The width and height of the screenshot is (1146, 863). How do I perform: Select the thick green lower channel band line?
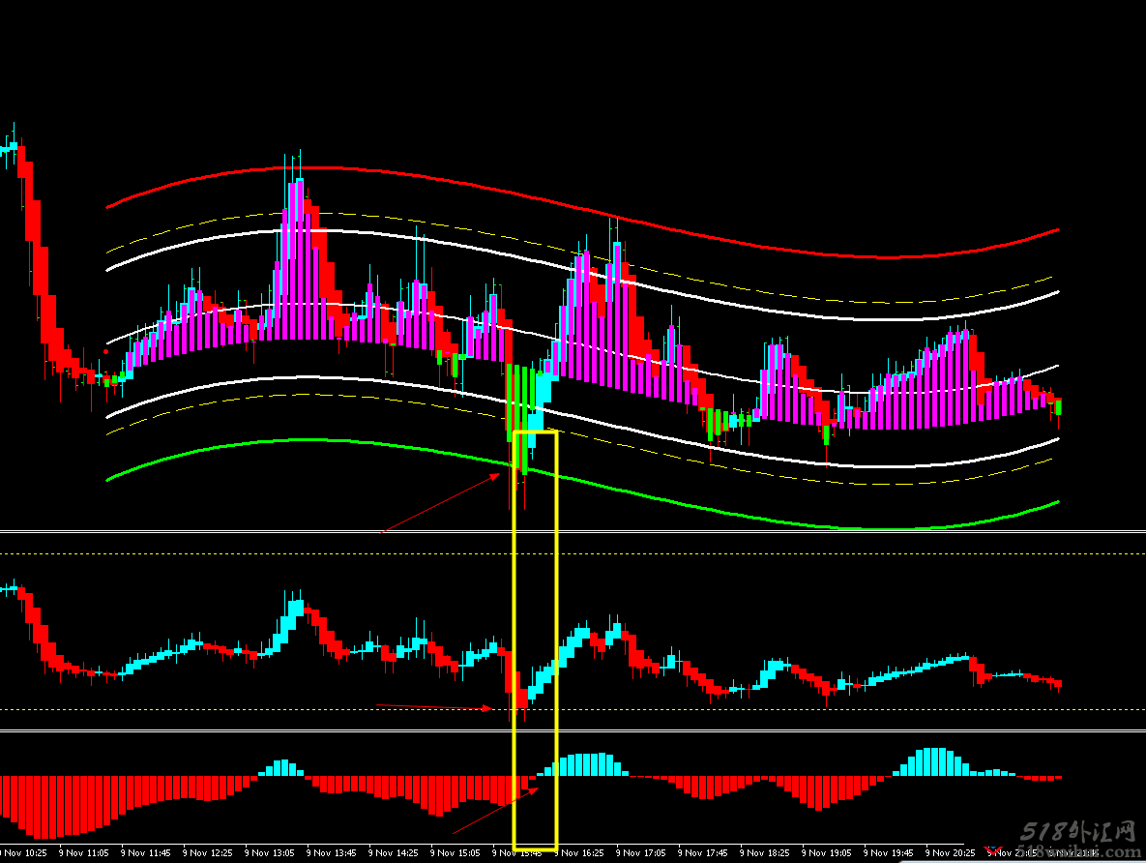290,440
